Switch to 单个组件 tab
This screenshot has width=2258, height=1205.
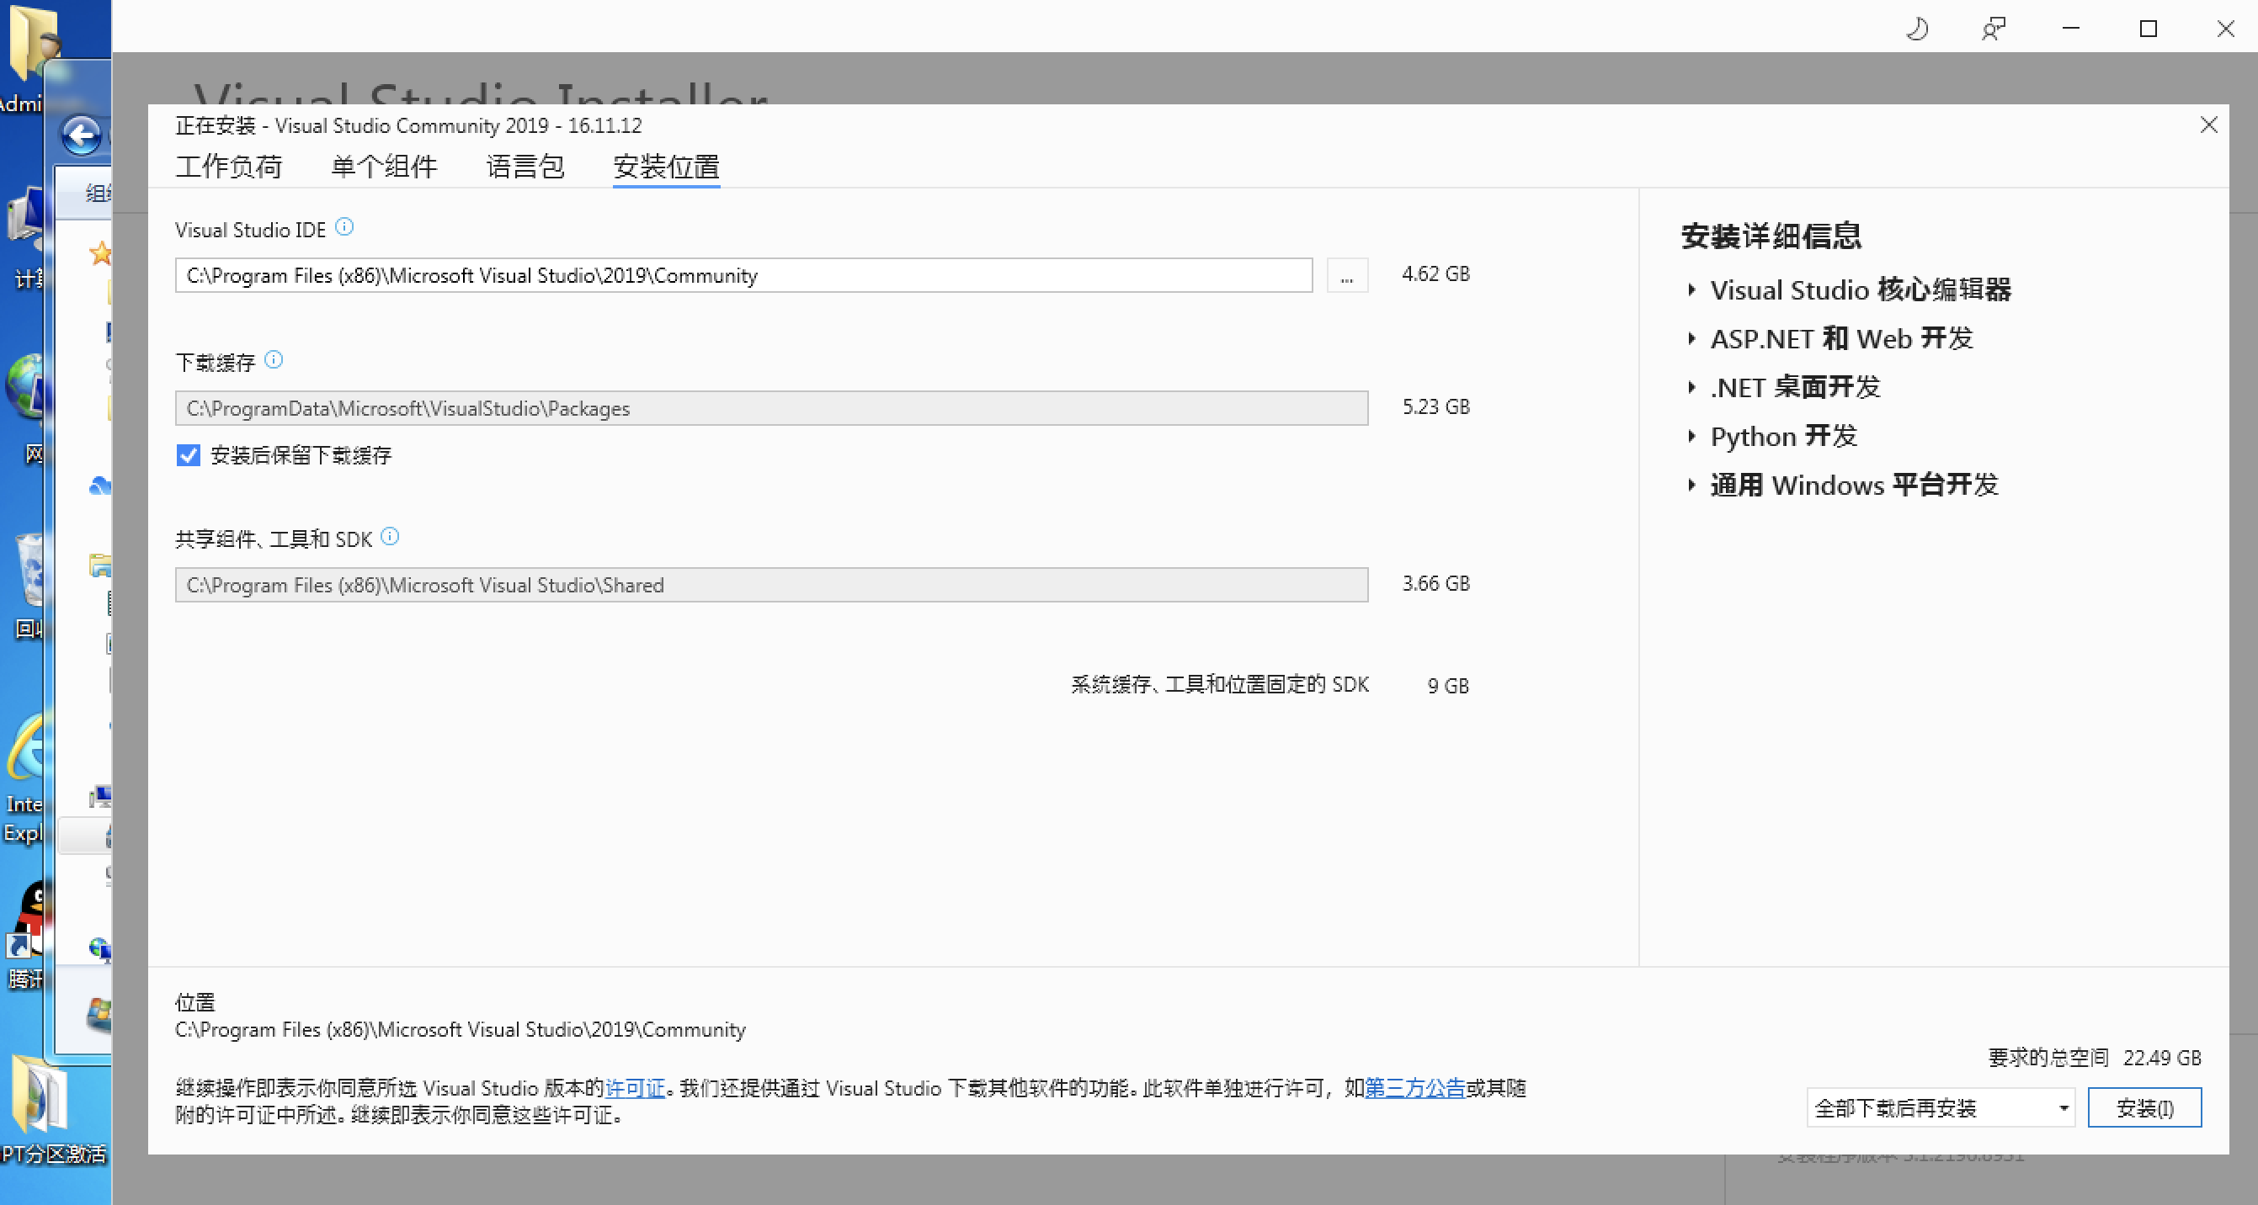click(384, 167)
